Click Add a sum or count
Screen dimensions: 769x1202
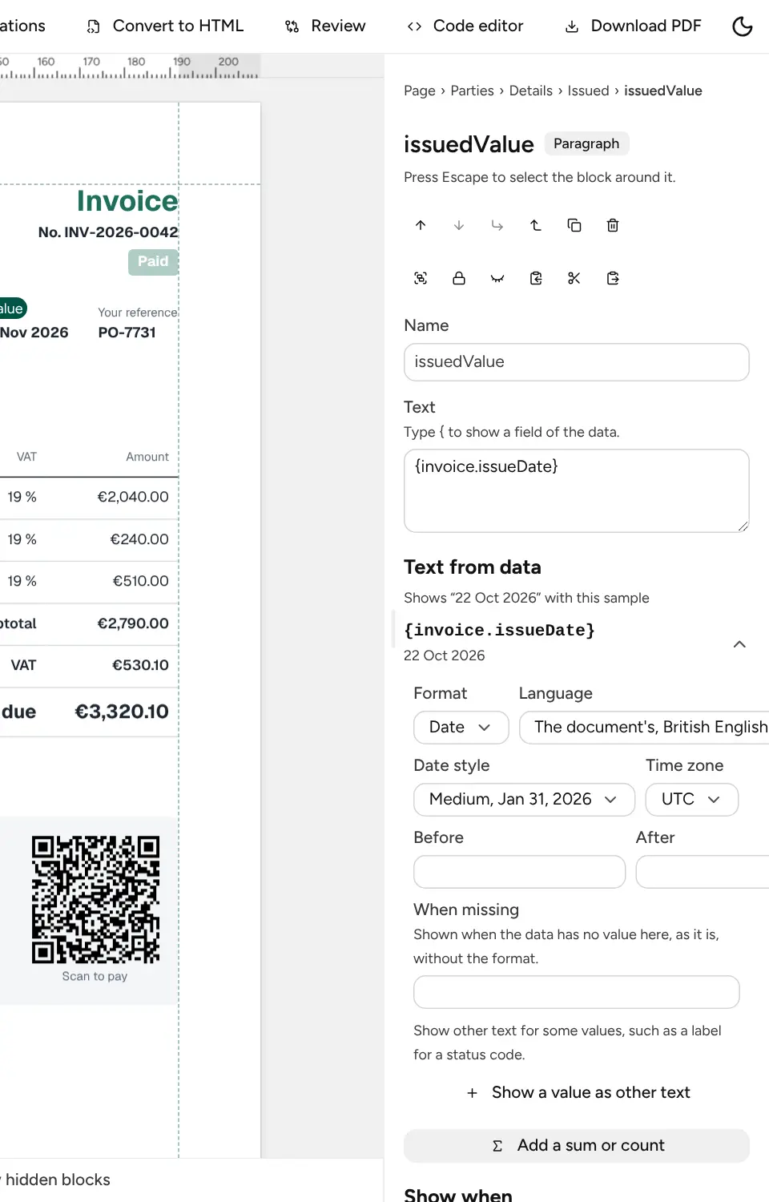(x=577, y=1146)
